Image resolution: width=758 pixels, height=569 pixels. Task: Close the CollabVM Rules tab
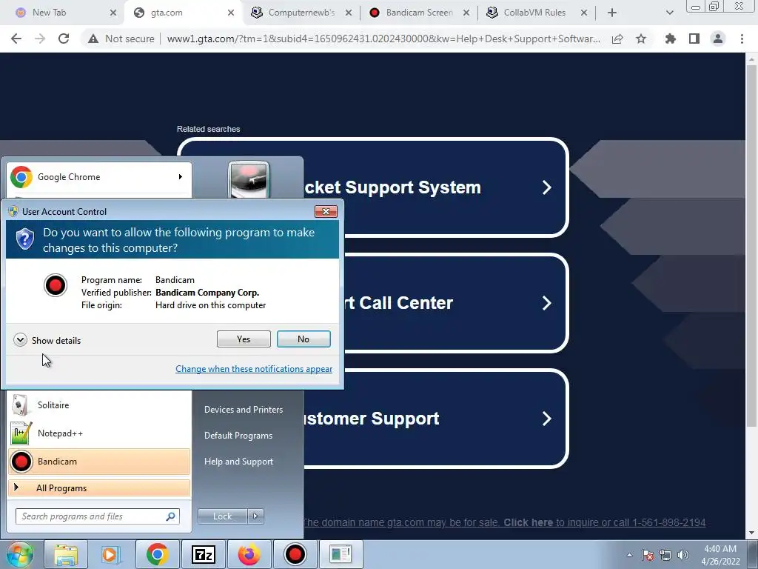point(584,13)
